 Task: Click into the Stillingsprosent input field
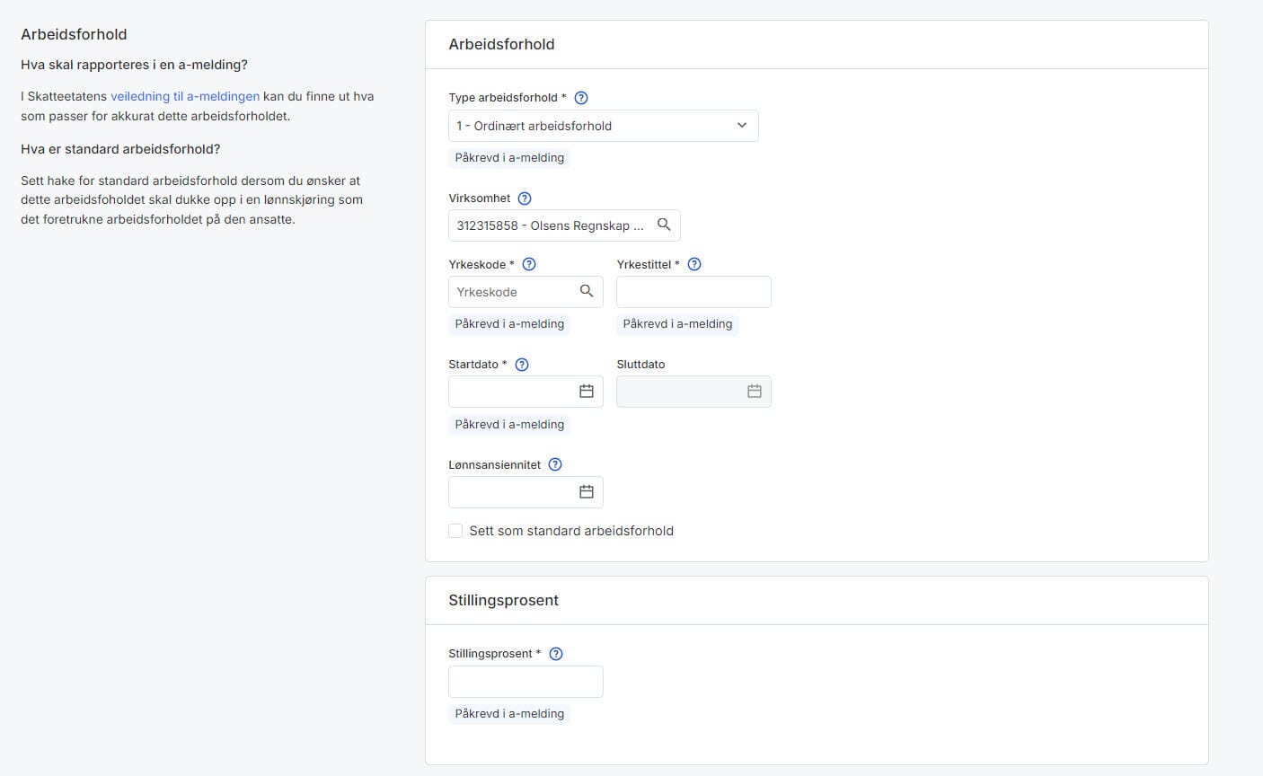point(526,682)
